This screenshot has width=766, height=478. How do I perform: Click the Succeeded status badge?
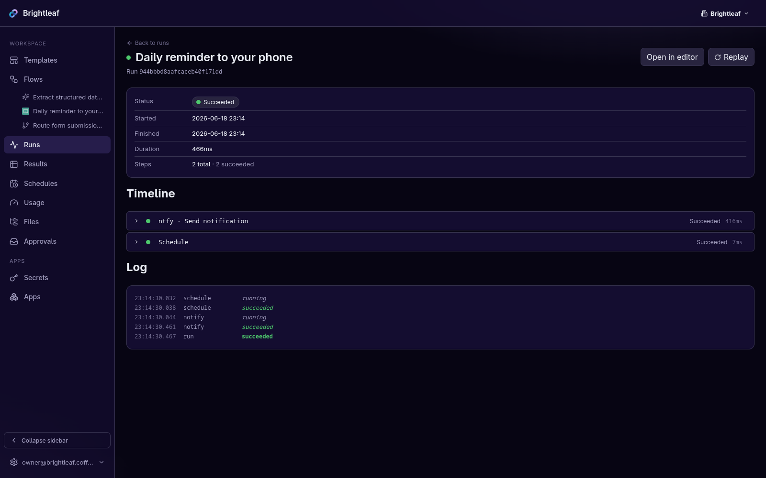pos(215,102)
